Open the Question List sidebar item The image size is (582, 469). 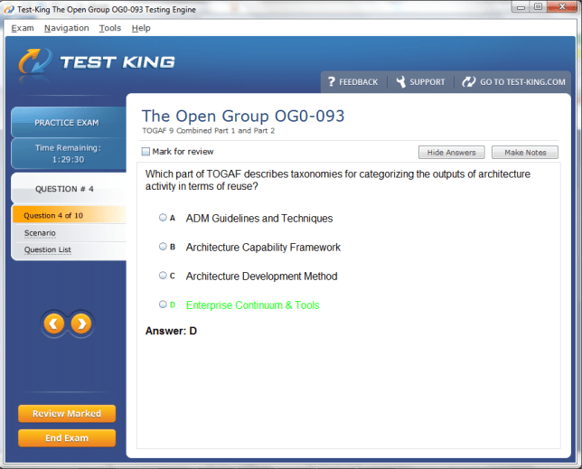pyautogui.click(x=48, y=250)
